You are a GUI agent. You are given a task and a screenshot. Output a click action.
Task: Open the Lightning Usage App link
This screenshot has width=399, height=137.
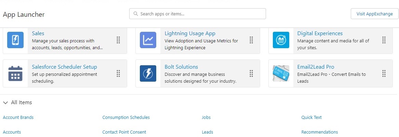pyautogui.click(x=190, y=33)
